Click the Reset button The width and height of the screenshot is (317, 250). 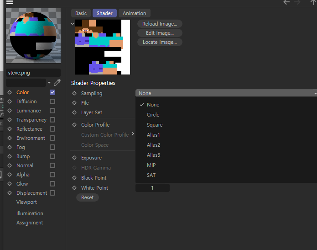tap(87, 197)
